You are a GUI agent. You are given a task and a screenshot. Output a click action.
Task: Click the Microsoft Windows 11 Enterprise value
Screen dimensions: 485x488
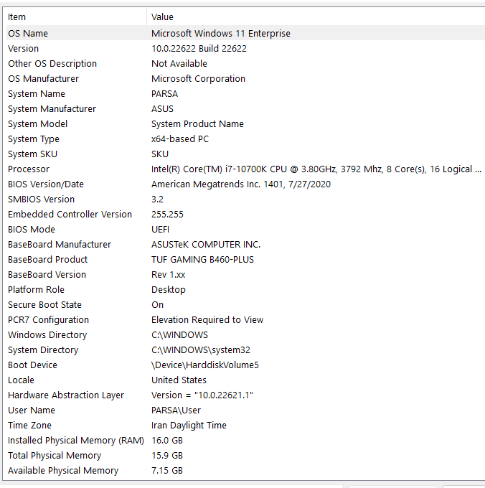221,33
